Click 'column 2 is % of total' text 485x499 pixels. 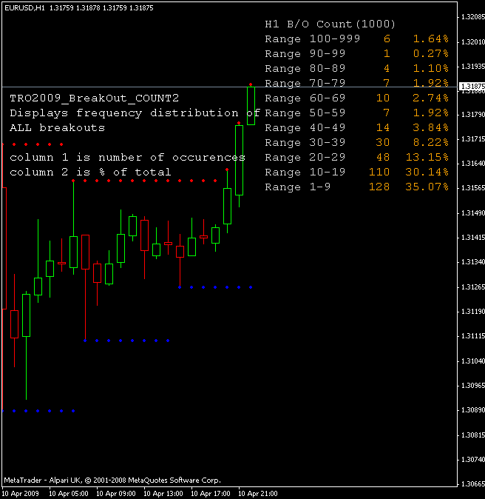[x=90, y=173]
